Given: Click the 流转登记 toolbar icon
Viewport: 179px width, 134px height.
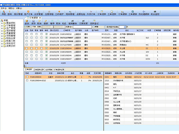Looking at the screenshot, I should pos(94,22).
